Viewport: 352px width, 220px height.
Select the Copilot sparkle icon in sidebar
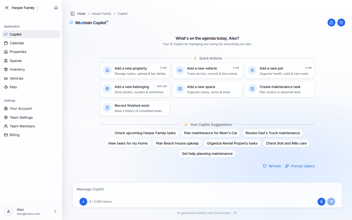tap(6, 34)
